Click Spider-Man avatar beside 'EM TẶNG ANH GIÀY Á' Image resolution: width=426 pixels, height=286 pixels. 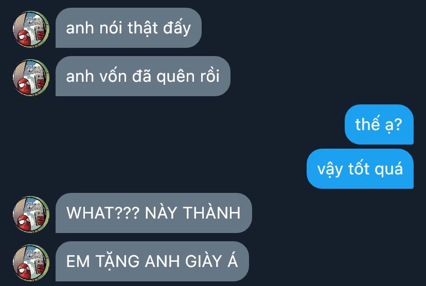[31, 263]
